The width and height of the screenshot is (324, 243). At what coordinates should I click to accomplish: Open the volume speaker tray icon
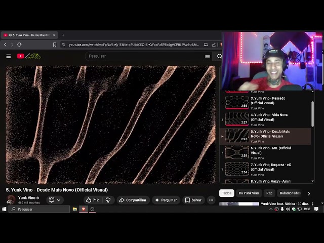[x=288, y=209]
